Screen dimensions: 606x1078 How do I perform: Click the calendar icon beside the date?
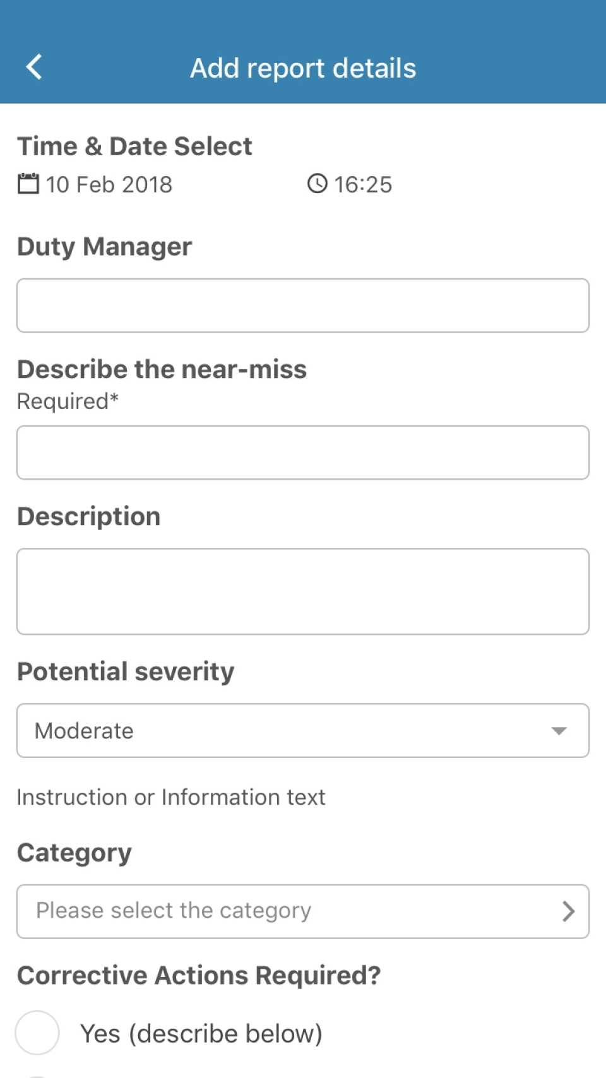coord(28,184)
